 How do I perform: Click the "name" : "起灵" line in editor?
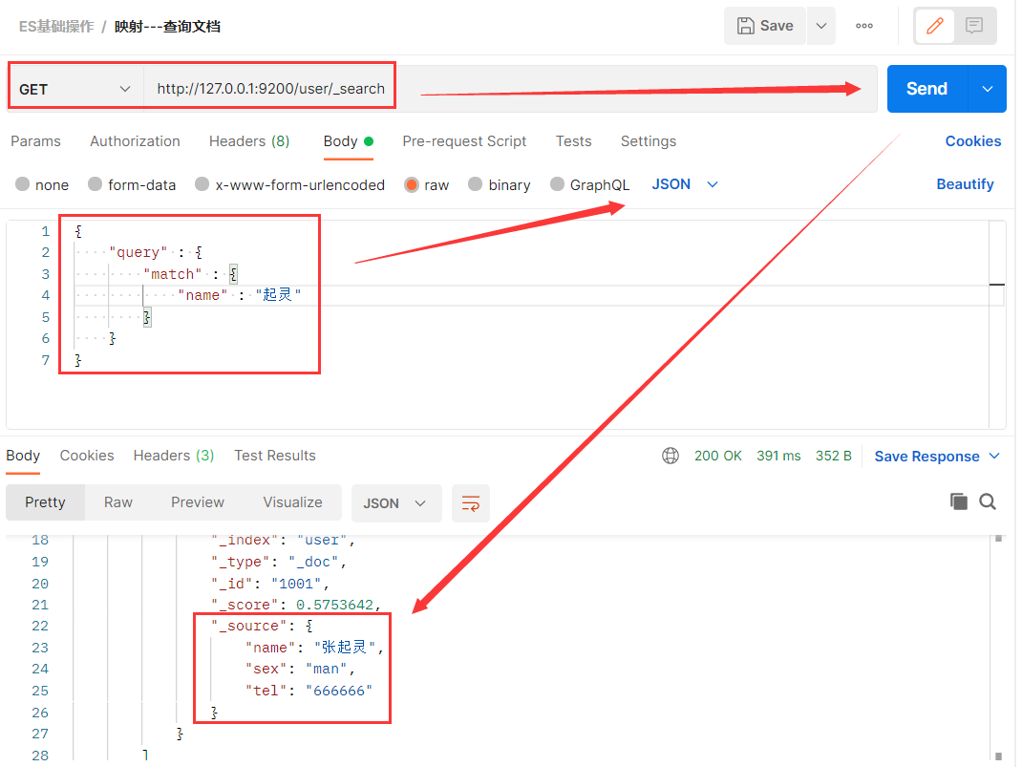click(239, 295)
